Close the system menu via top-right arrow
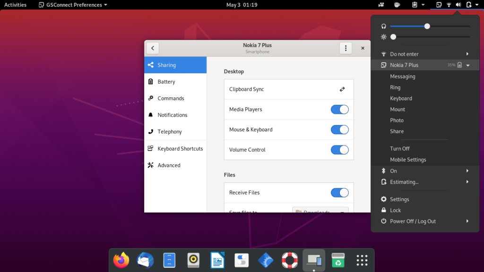484x272 pixels. (477, 5)
